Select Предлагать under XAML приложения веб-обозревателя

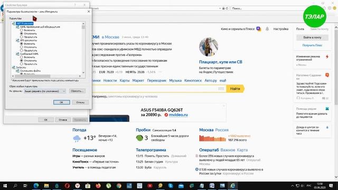[x=21, y=37]
